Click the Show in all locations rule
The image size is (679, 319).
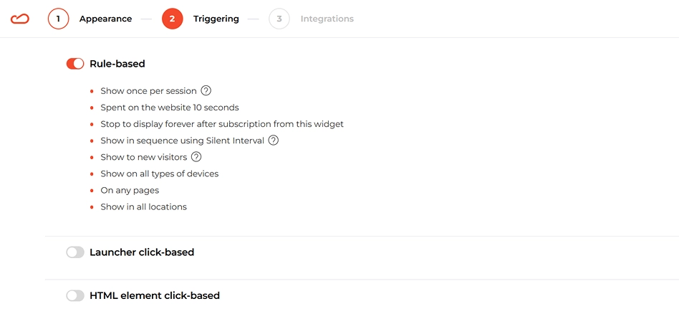(x=144, y=206)
